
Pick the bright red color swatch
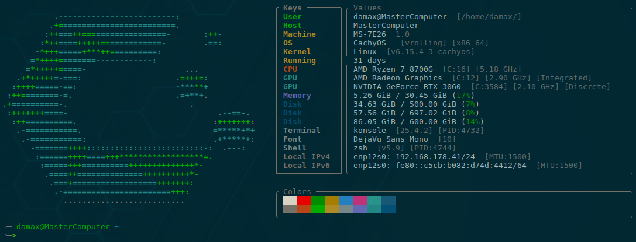304,201
